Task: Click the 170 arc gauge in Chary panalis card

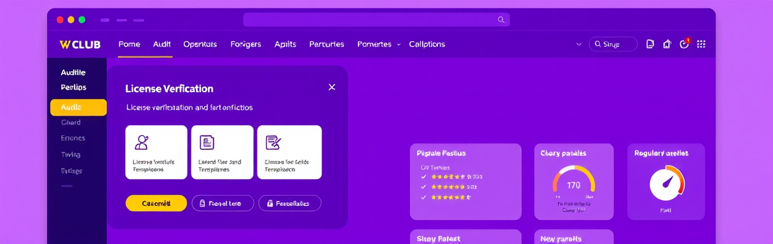Action: [573, 180]
